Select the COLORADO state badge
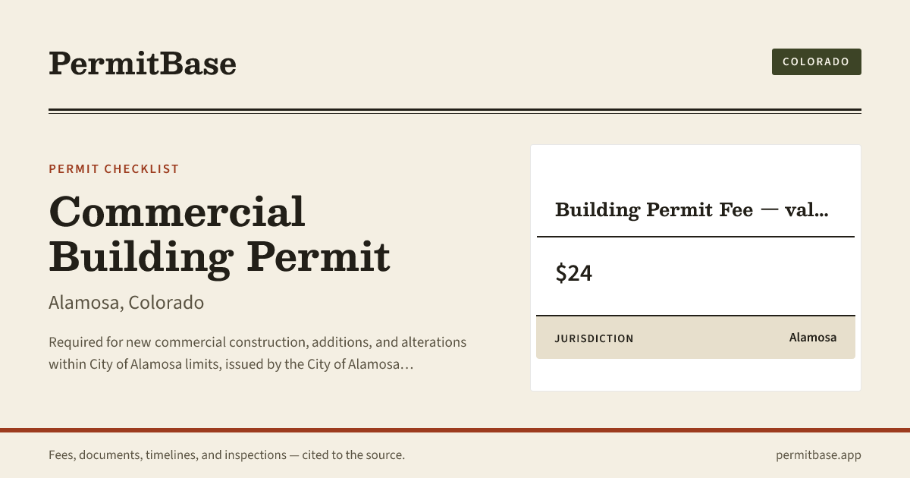This screenshot has width=910, height=478. [x=817, y=61]
